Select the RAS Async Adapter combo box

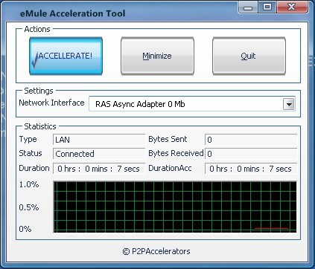(192, 104)
